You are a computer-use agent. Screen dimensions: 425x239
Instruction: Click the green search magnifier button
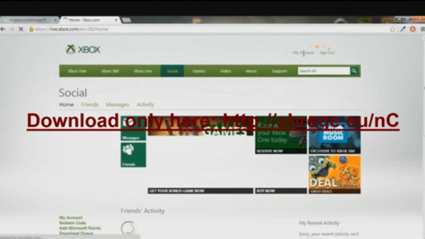click(x=354, y=71)
